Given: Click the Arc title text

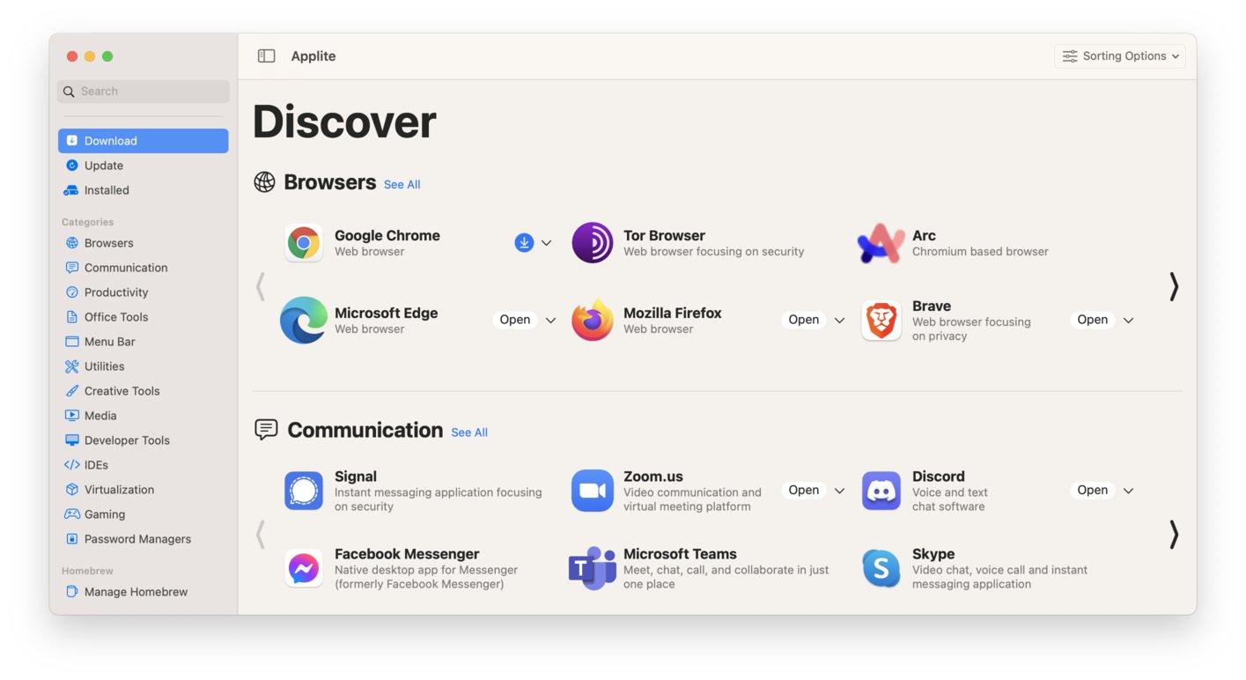Looking at the screenshot, I should [x=924, y=235].
